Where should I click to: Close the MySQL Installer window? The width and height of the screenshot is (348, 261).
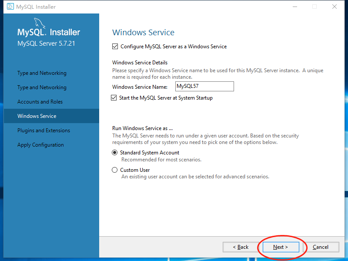pyautogui.click(x=335, y=7)
